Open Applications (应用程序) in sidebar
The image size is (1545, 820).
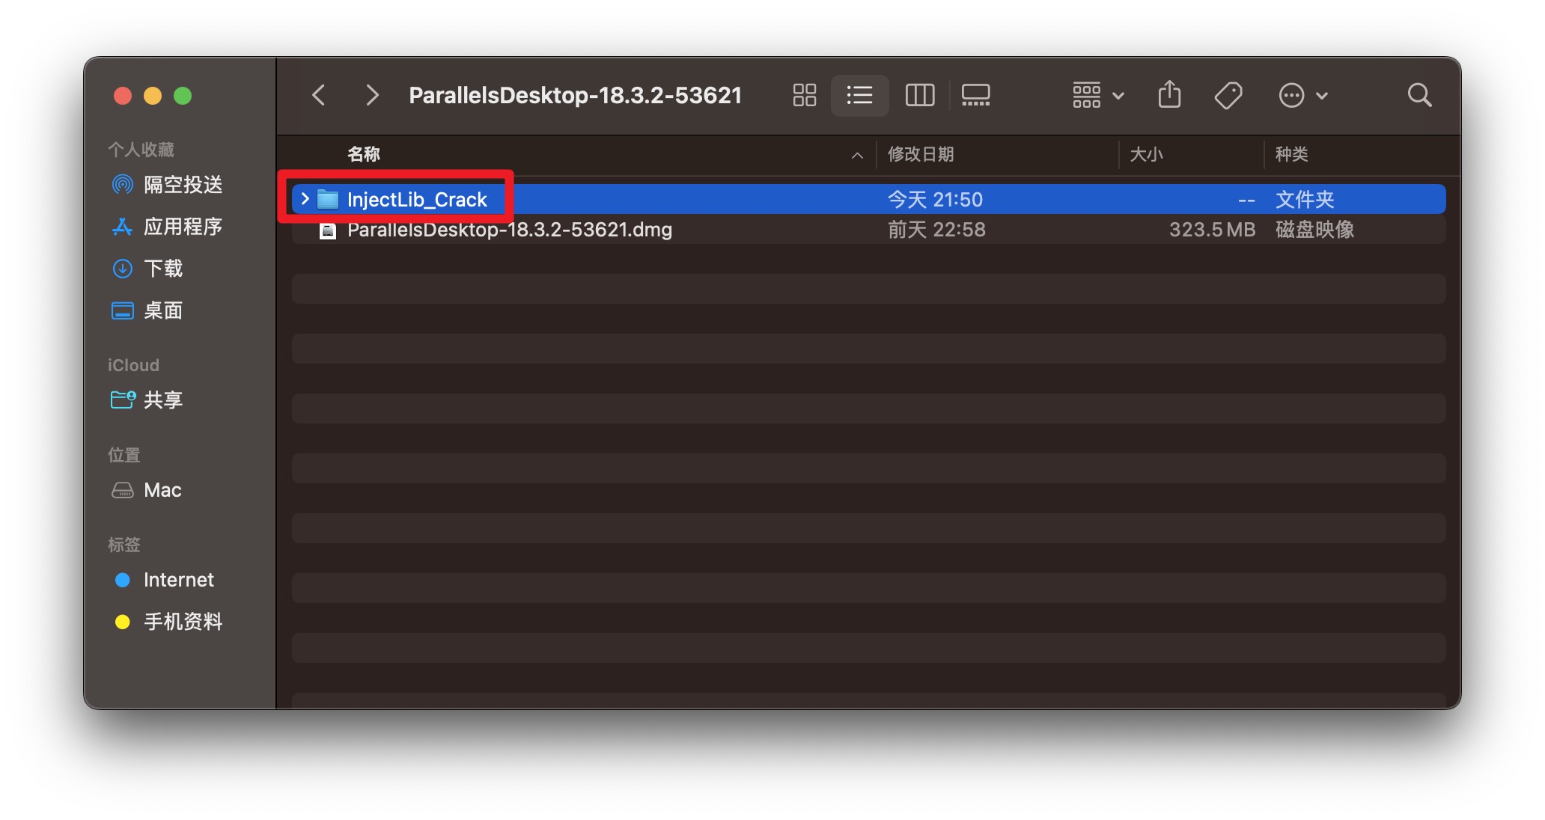(x=182, y=227)
